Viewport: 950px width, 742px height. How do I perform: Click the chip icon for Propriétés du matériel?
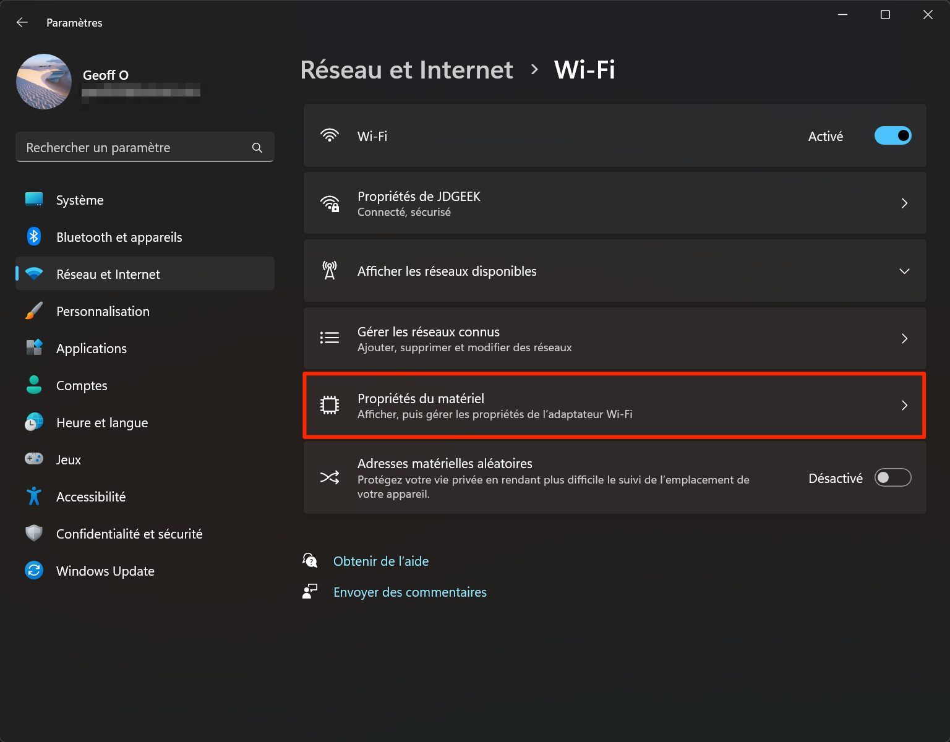coord(330,405)
